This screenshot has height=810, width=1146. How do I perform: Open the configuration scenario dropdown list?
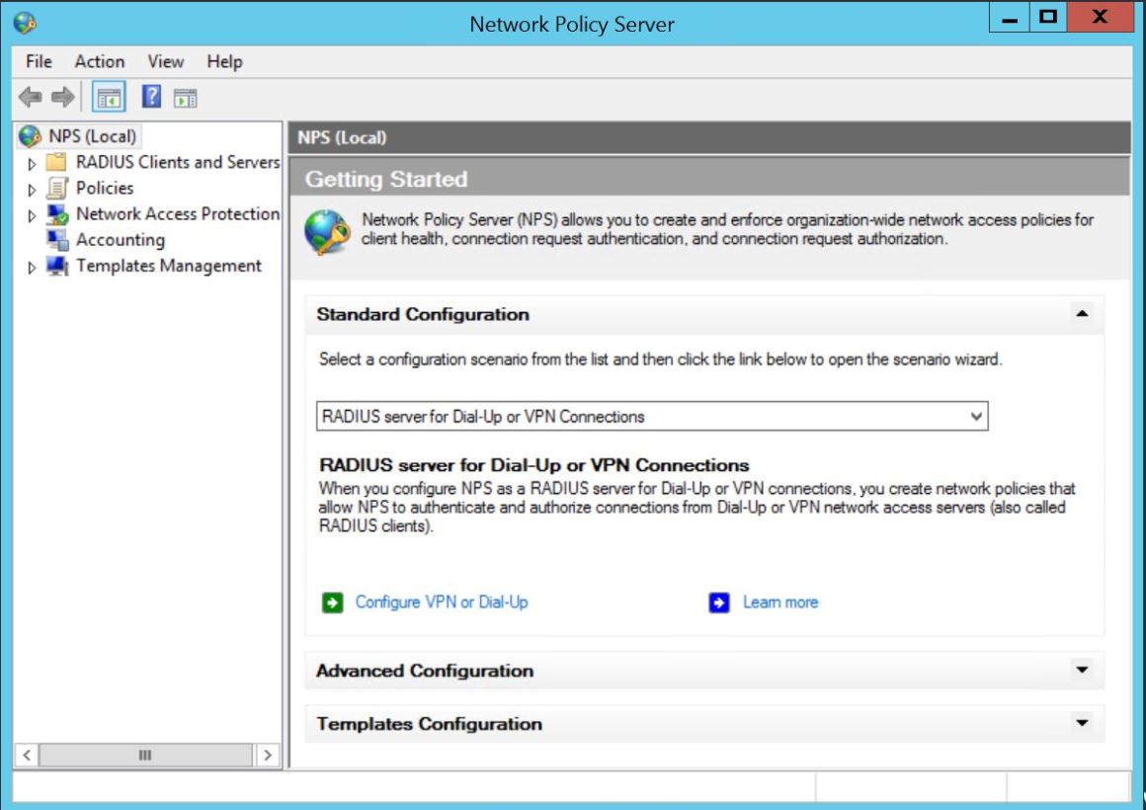(976, 415)
